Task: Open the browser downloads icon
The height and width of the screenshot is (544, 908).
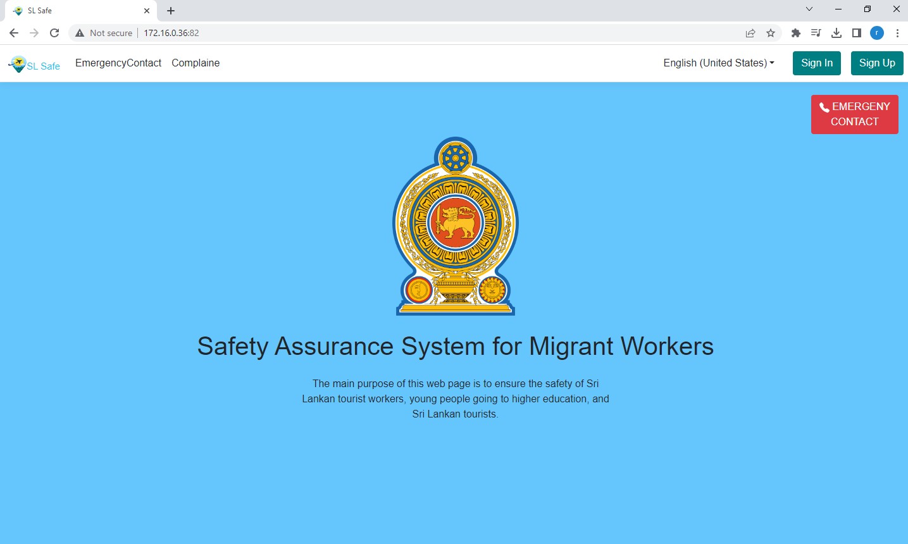Action: click(x=836, y=33)
